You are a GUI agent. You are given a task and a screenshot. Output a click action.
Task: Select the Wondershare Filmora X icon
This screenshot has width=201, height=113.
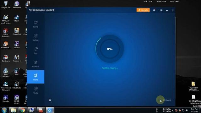[x=6, y=86]
